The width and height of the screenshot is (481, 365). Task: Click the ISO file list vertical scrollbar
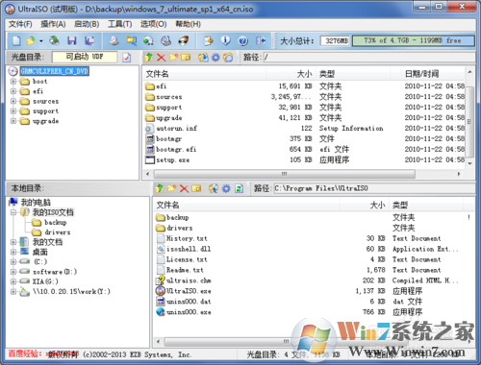469,122
